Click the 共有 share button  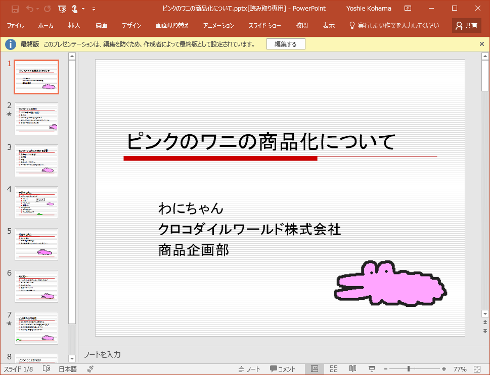[x=466, y=25]
